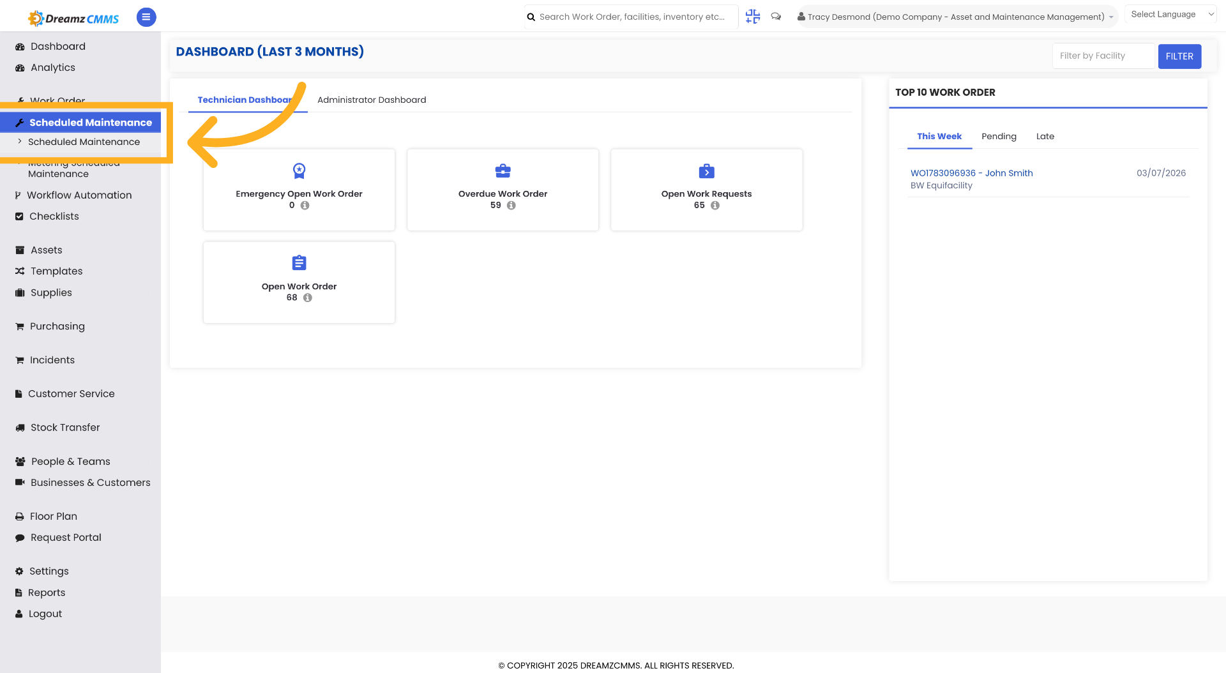Click the Open Work Order clipboard icon
The image size is (1226, 673).
click(x=299, y=262)
